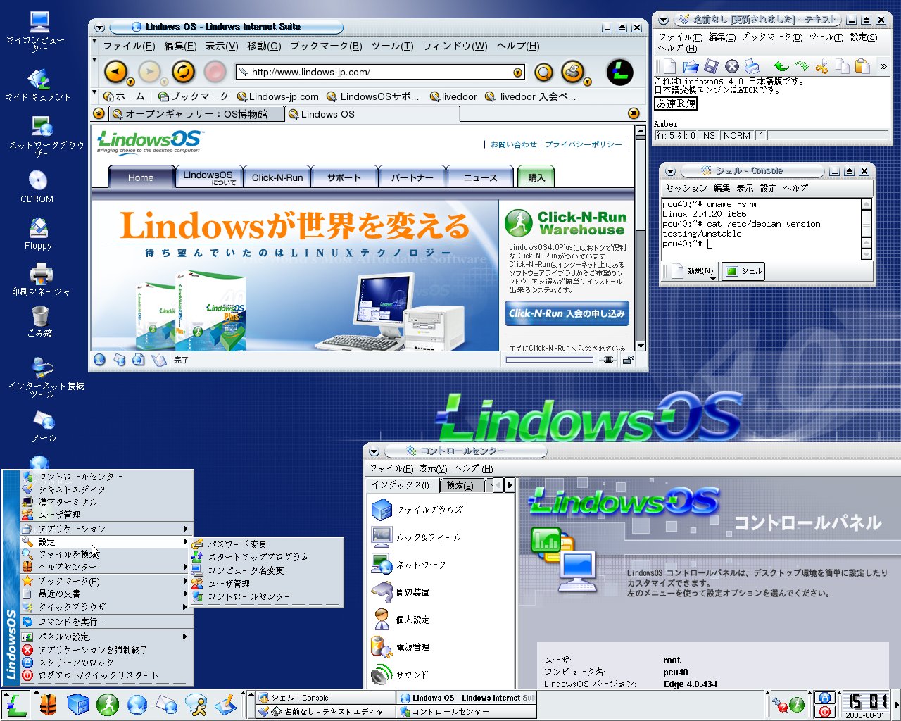The width and height of the screenshot is (901, 721).
Task: Expand the クイックブラウザ submenu
Action: tap(107, 607)
